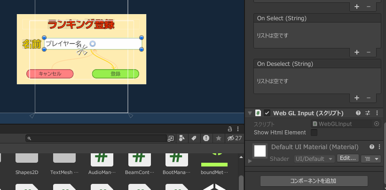The height and width of the screenshot is (190, 386).
Task: Toggle favorites star in Project panel
Action: click(219, 138)
